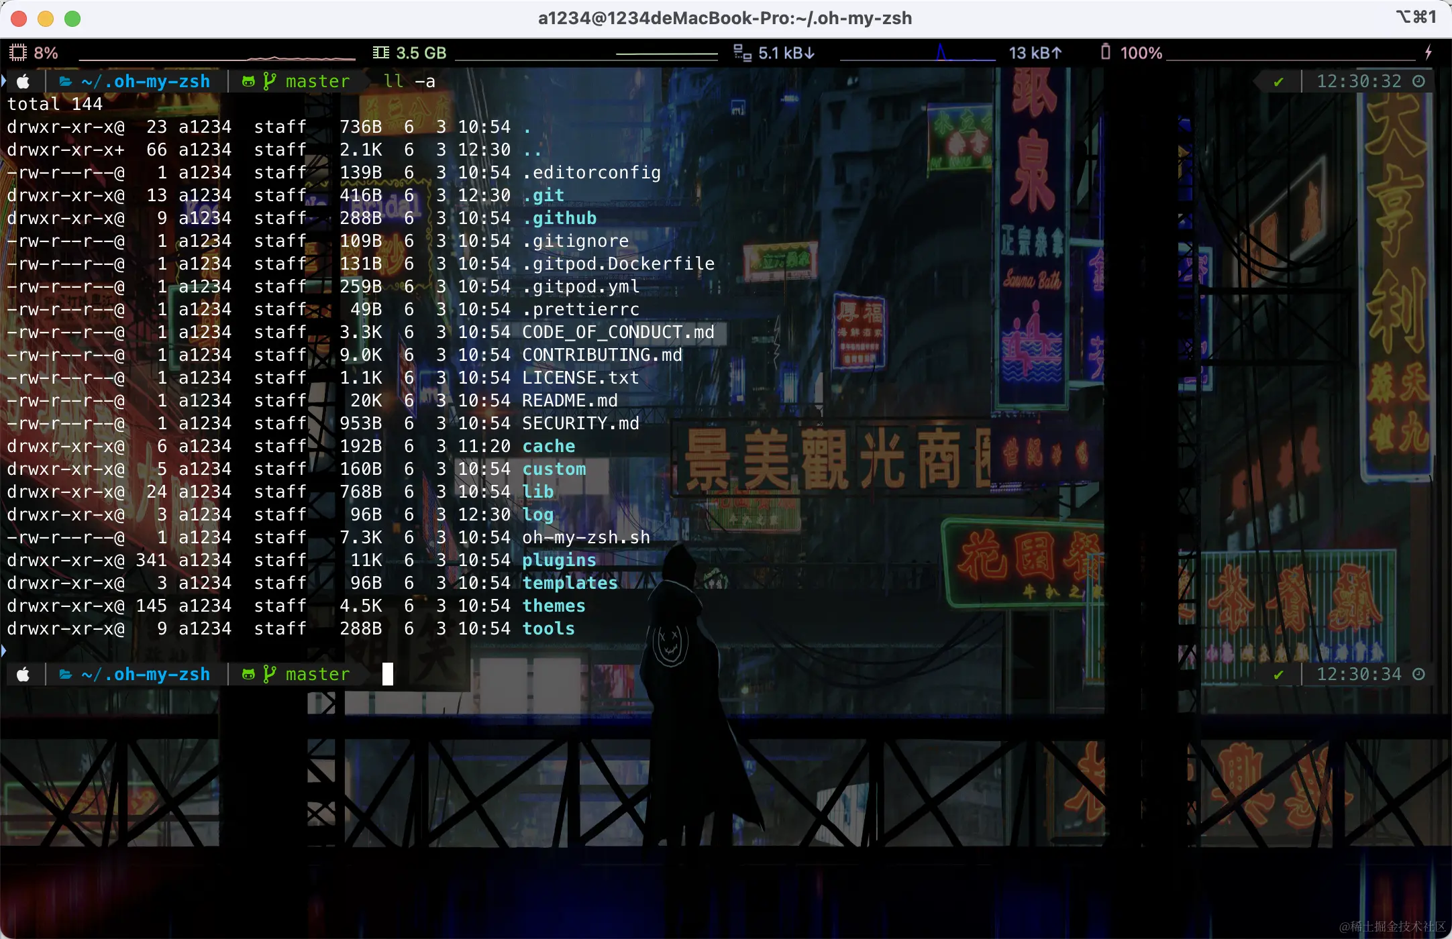Click the Apple logo in first prompt
Image resolution: width=1452 pixels, height=939 pixels.
[x=23, y=81]
